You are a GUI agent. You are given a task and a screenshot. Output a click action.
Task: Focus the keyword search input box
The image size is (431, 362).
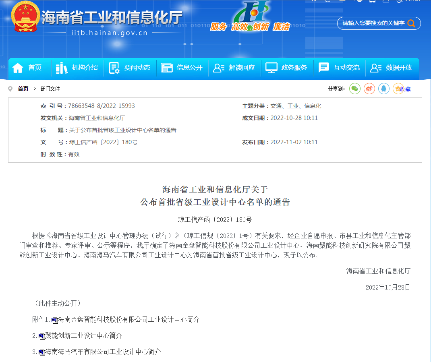point(373,23)
